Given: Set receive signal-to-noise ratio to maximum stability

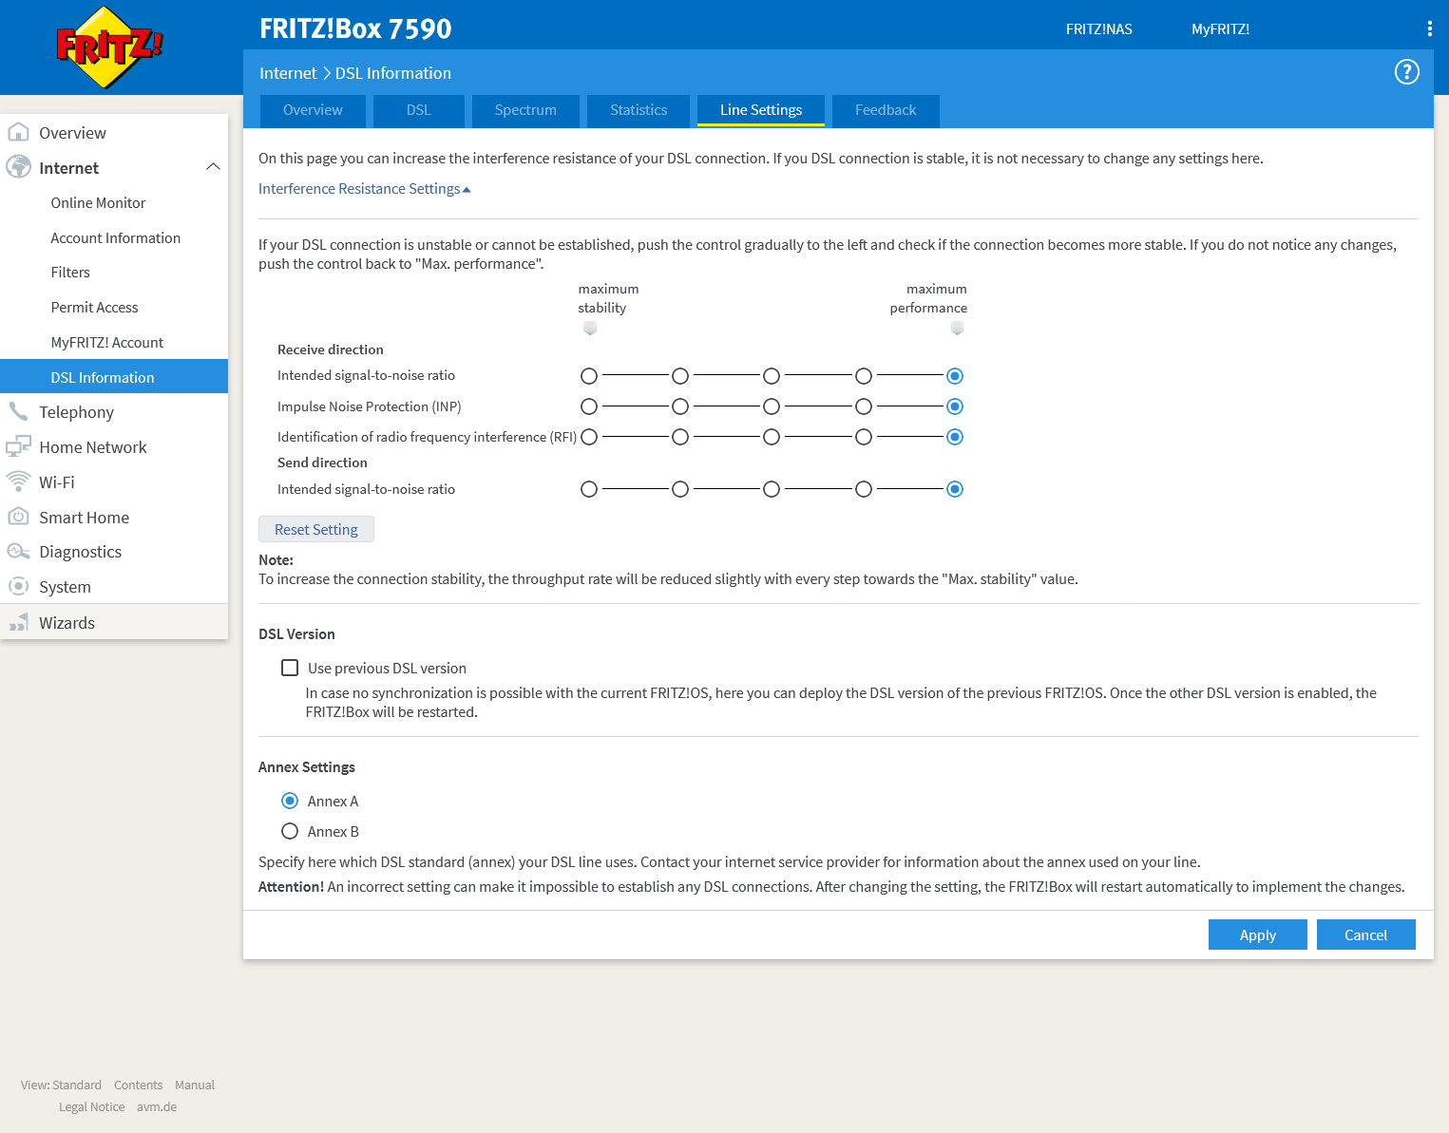Looking at the screenshot, I should (589, 376).
